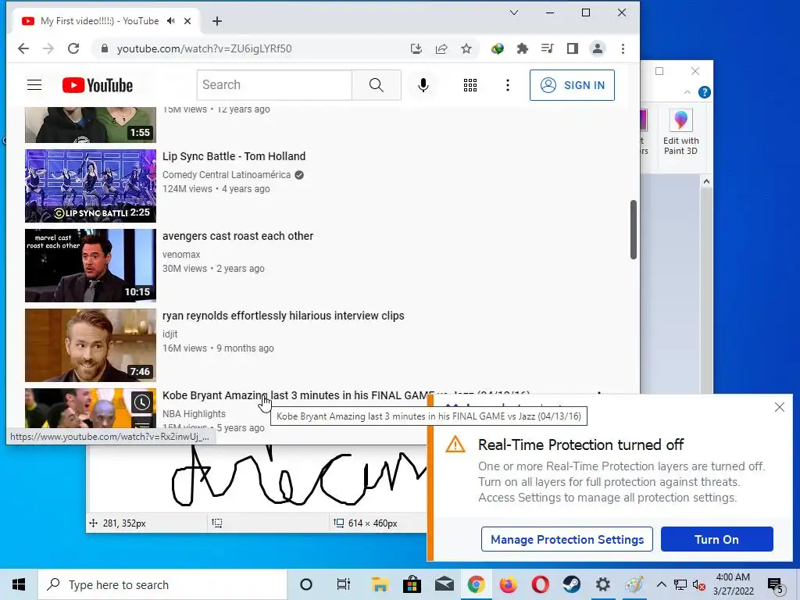This screenshot has width=800, height=600.
Task: Open YouTube apps grid icon
Action: click(x=470, y=85)
